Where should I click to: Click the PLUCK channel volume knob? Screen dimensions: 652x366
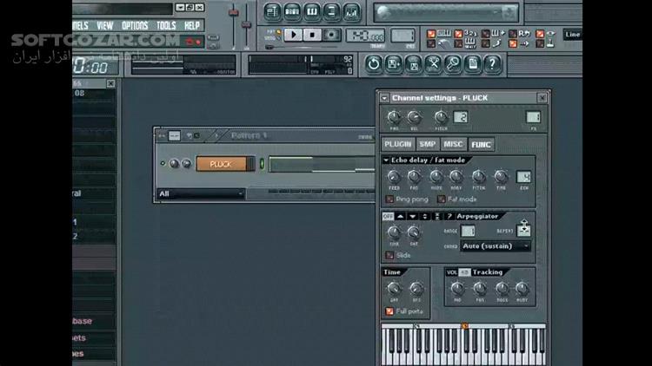pos(186,164)
